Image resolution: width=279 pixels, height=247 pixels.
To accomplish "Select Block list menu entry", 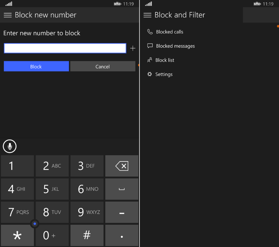I will pos(165,60).
